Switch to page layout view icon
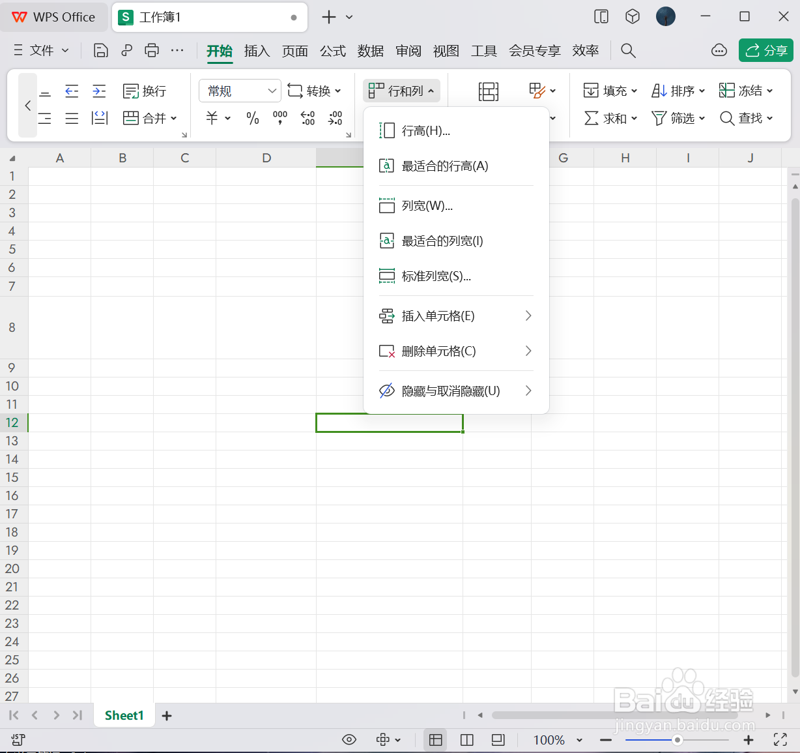The height and width of the screenshot is (753, 800). tap(498, 739)
